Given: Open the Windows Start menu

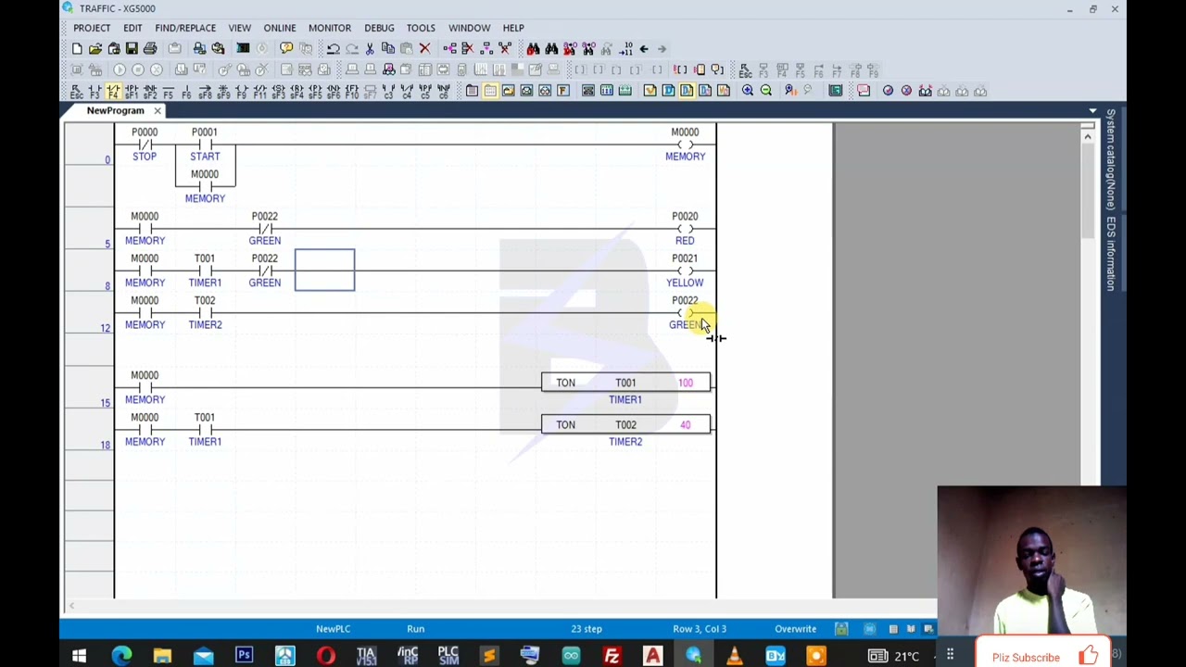Looking at the screenshot, I should 79,657.
